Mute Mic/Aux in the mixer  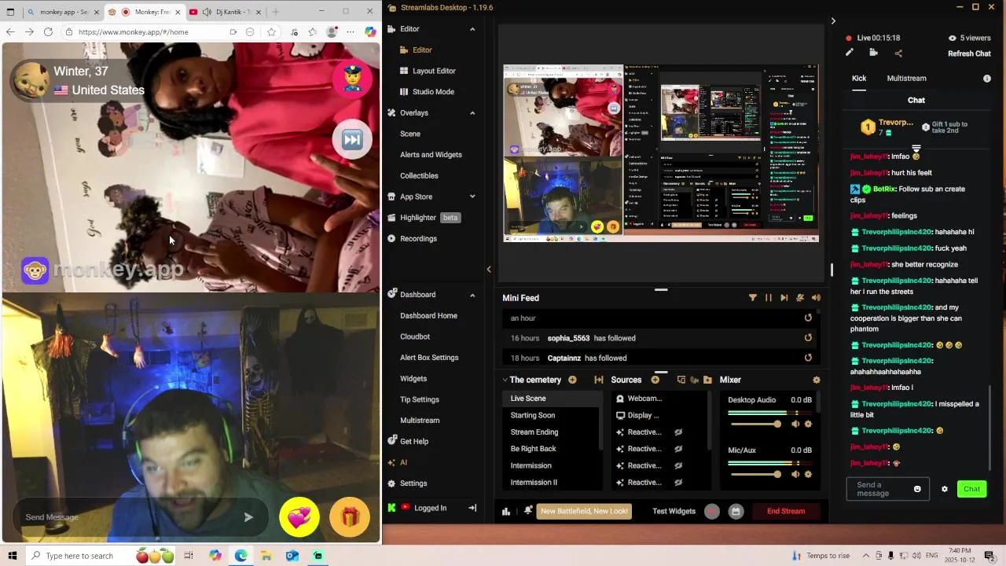point(795,474)
